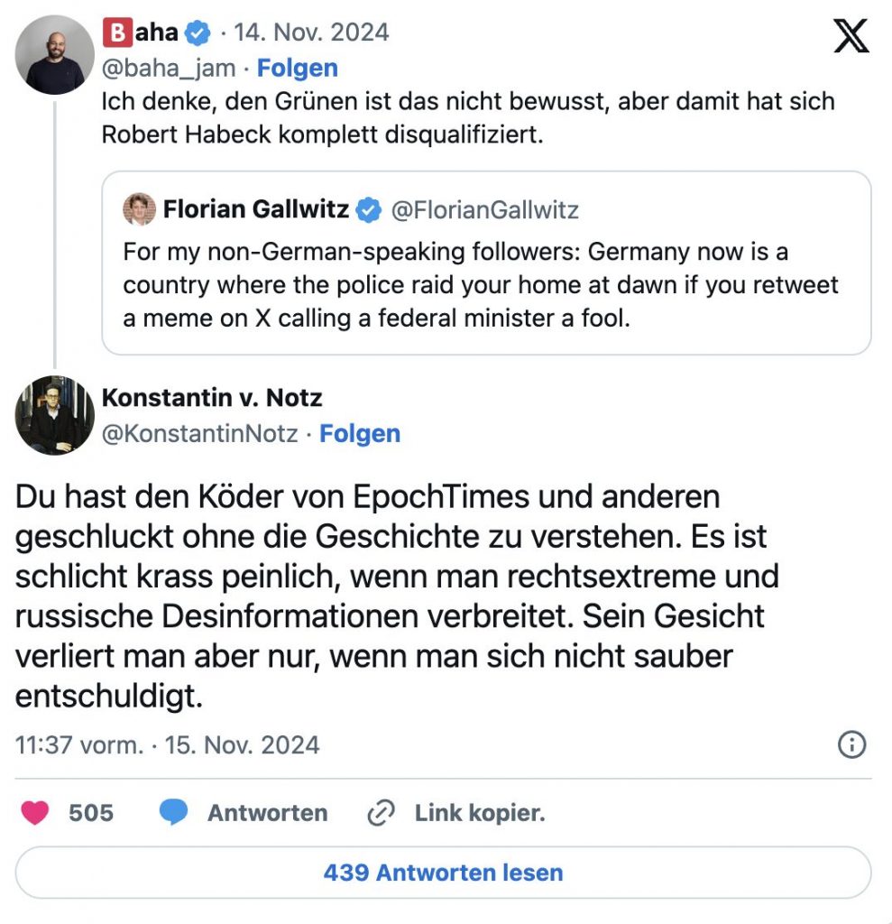Open Baha's profile picture
The image size is (892, 924).
(x=55, y=55)
